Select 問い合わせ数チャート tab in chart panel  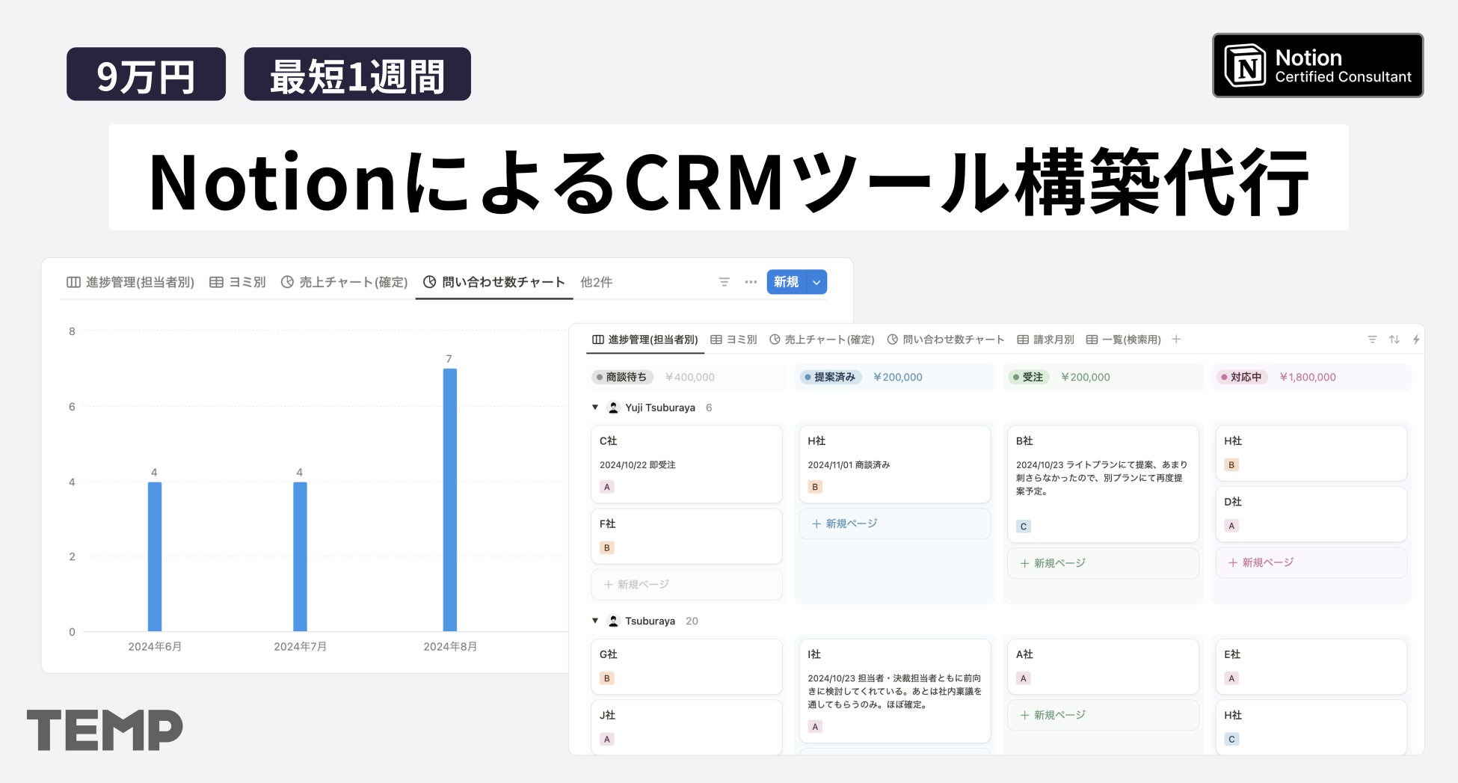pos(494,282)
